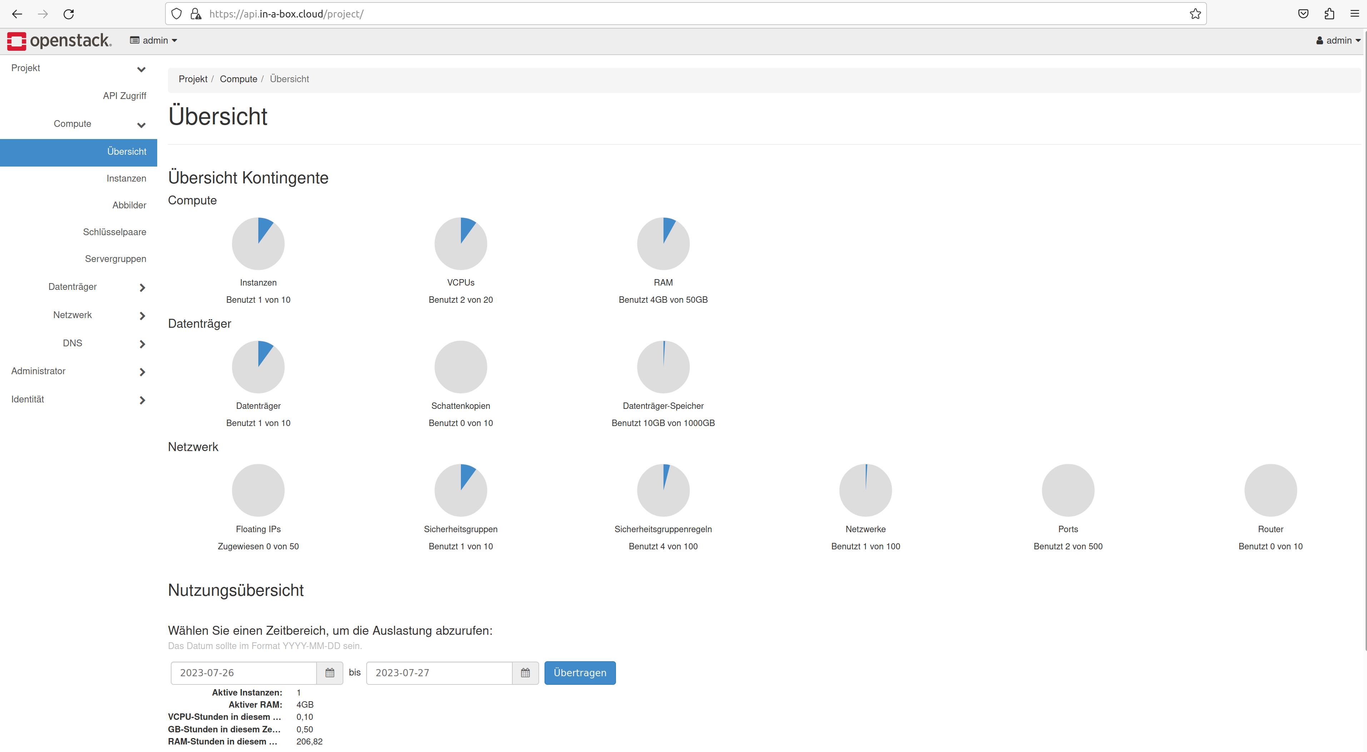Reload the page with browser refresh
The image size is (1367, 752).
pyautogui.click(x=69, y=14)
